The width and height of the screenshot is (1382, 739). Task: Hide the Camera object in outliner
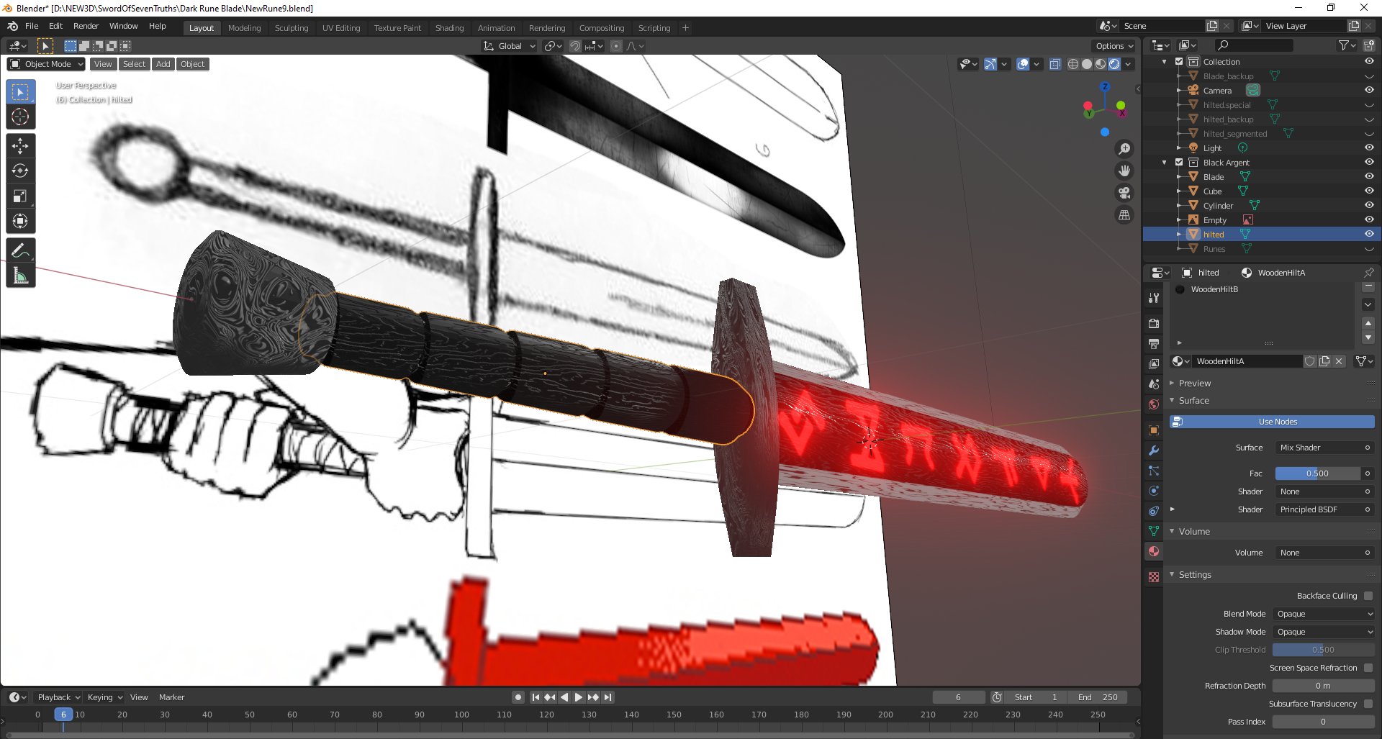click(x=1369, y=91)
